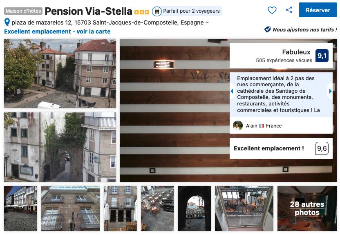Click the 9,6 location score box
The width and height of the screenshot is (340, 235).
322,148
